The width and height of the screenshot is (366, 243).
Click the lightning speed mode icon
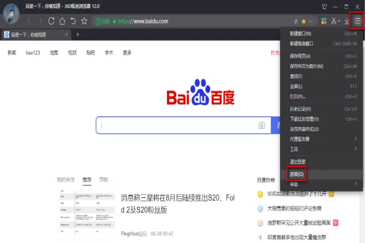tap(296, 21)
